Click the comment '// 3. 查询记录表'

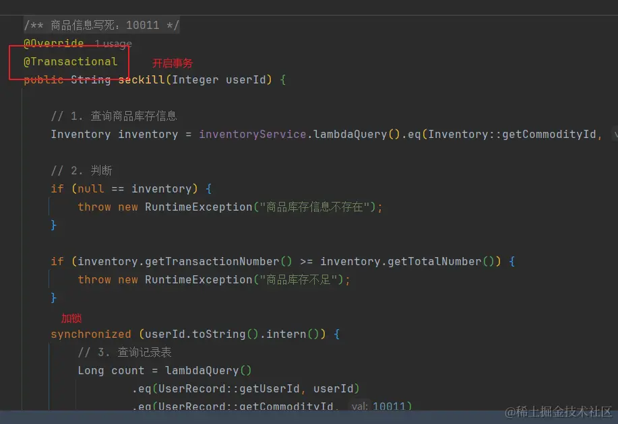click(125, 352)
